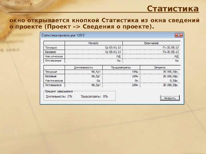Click the slide heading Статистика
Image resolution: width=206 pixels, height=154 pixels.
[x=173, y=9]
